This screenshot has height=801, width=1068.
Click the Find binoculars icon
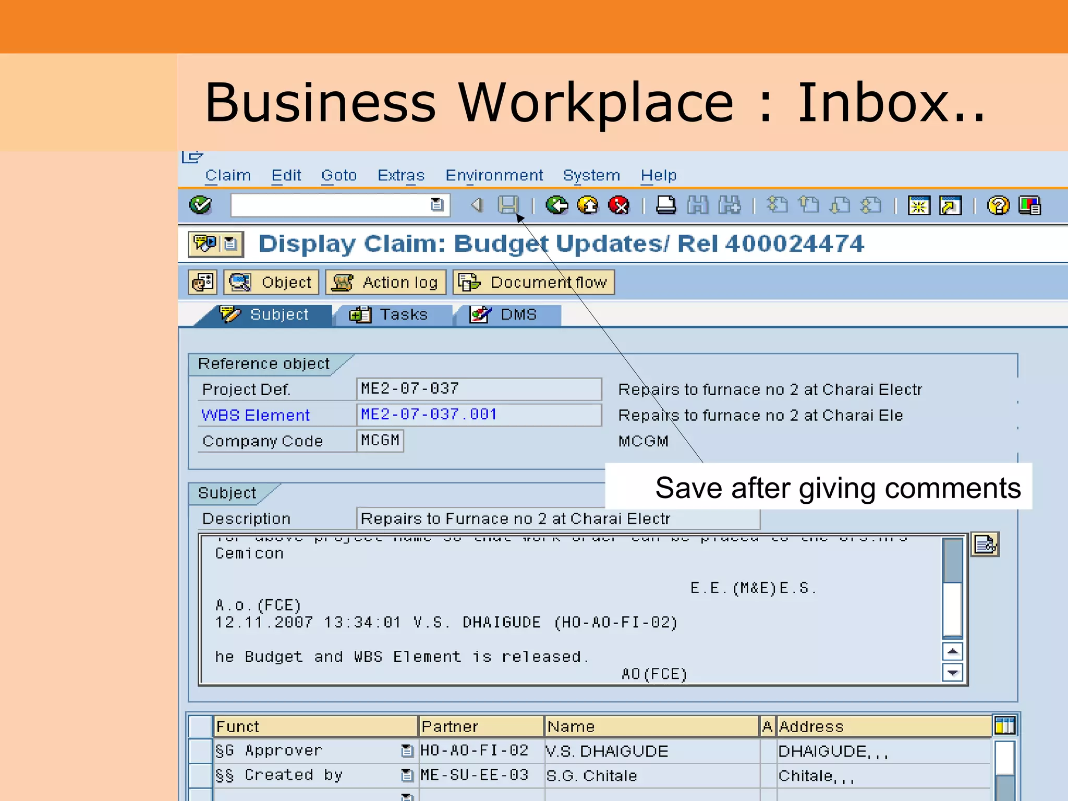(698, 205)
